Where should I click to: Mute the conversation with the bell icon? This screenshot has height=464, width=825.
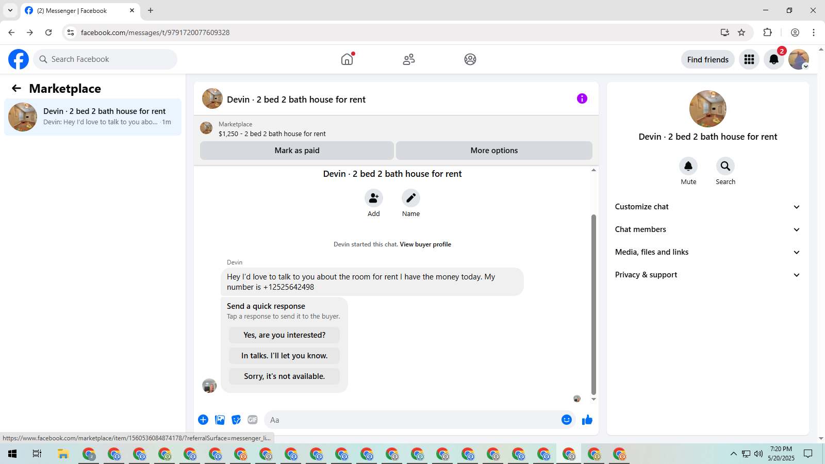click(688, 166)
